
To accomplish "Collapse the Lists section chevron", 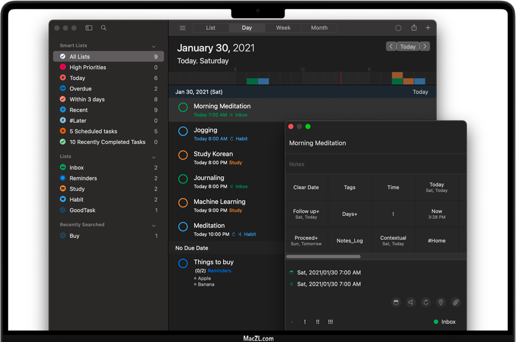I will tap(154, 157).
